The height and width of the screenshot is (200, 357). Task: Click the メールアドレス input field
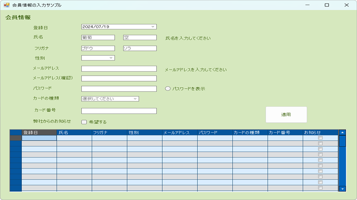[x=119, y=69]
